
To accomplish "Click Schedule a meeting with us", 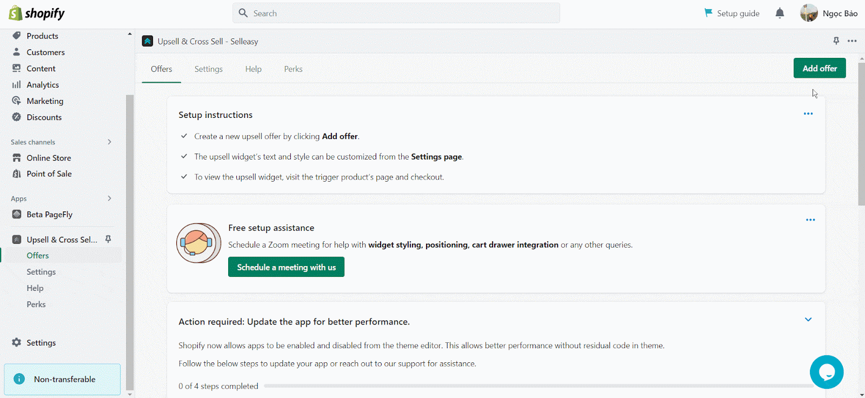I will pos(286,267).
